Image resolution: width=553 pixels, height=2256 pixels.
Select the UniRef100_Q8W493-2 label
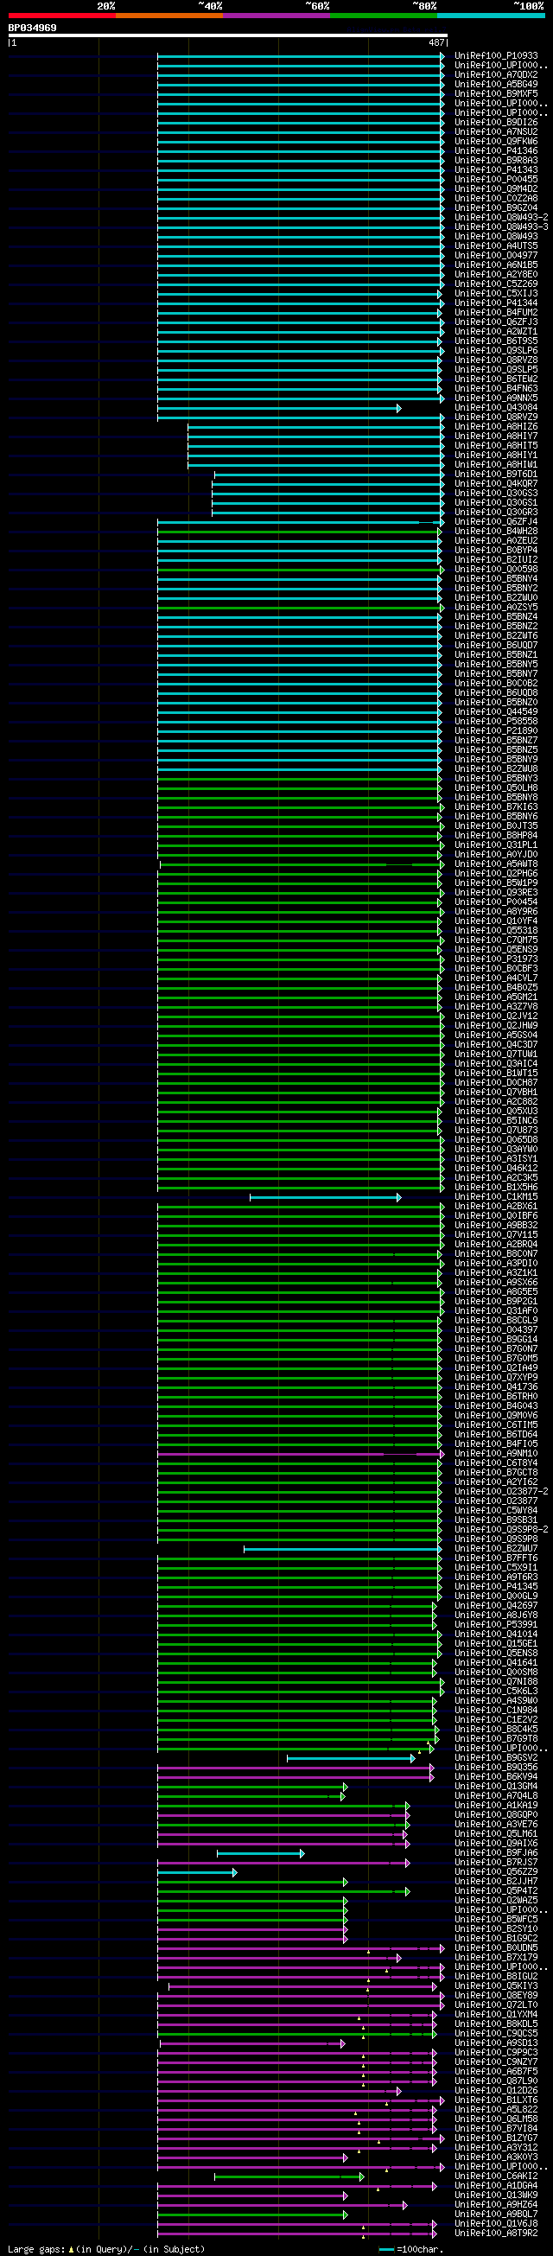coord(501,217)
